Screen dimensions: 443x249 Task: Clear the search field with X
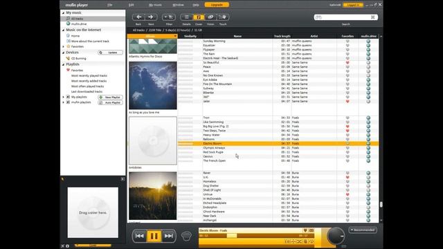coord(372,17)
